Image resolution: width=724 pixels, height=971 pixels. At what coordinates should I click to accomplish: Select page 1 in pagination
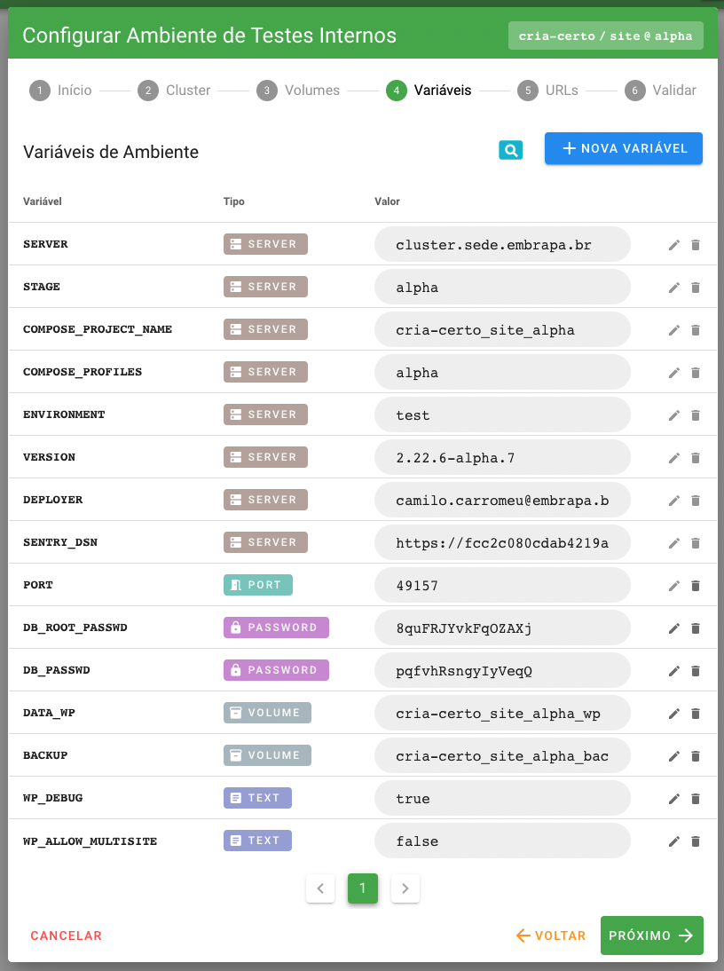pyautogui.click(x=363, y=888)
